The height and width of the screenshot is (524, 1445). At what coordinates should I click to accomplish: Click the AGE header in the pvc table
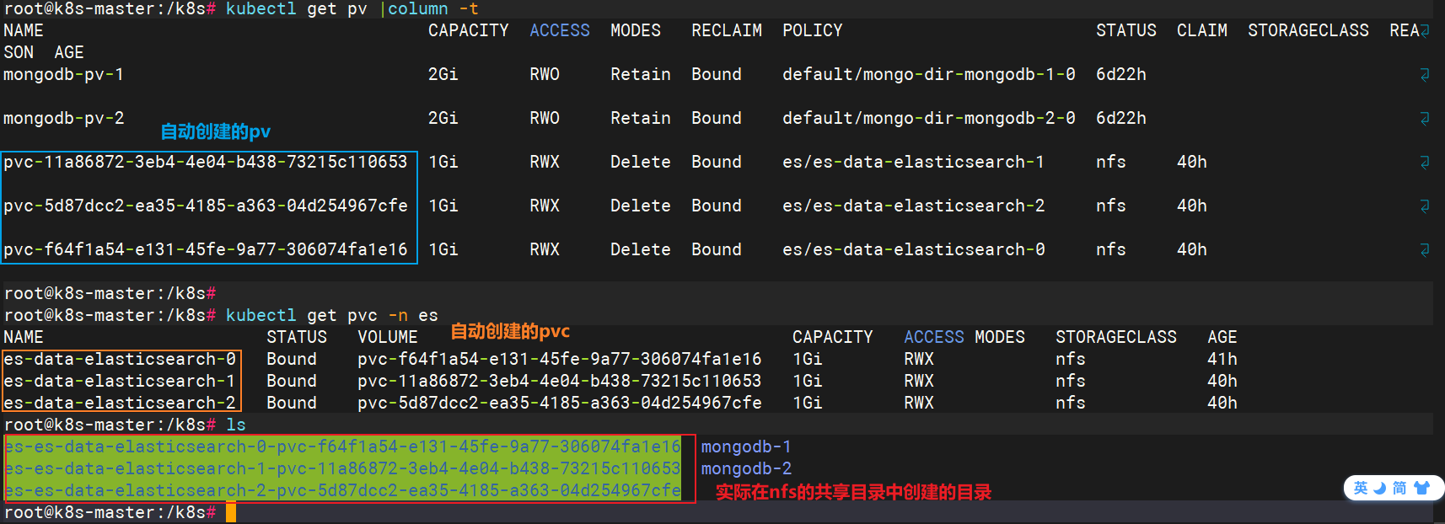(1222, 337)
